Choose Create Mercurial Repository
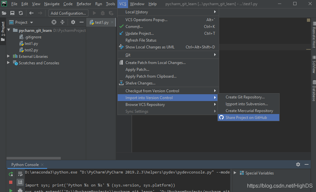This screenshot has width=316, height=192. 248,111
